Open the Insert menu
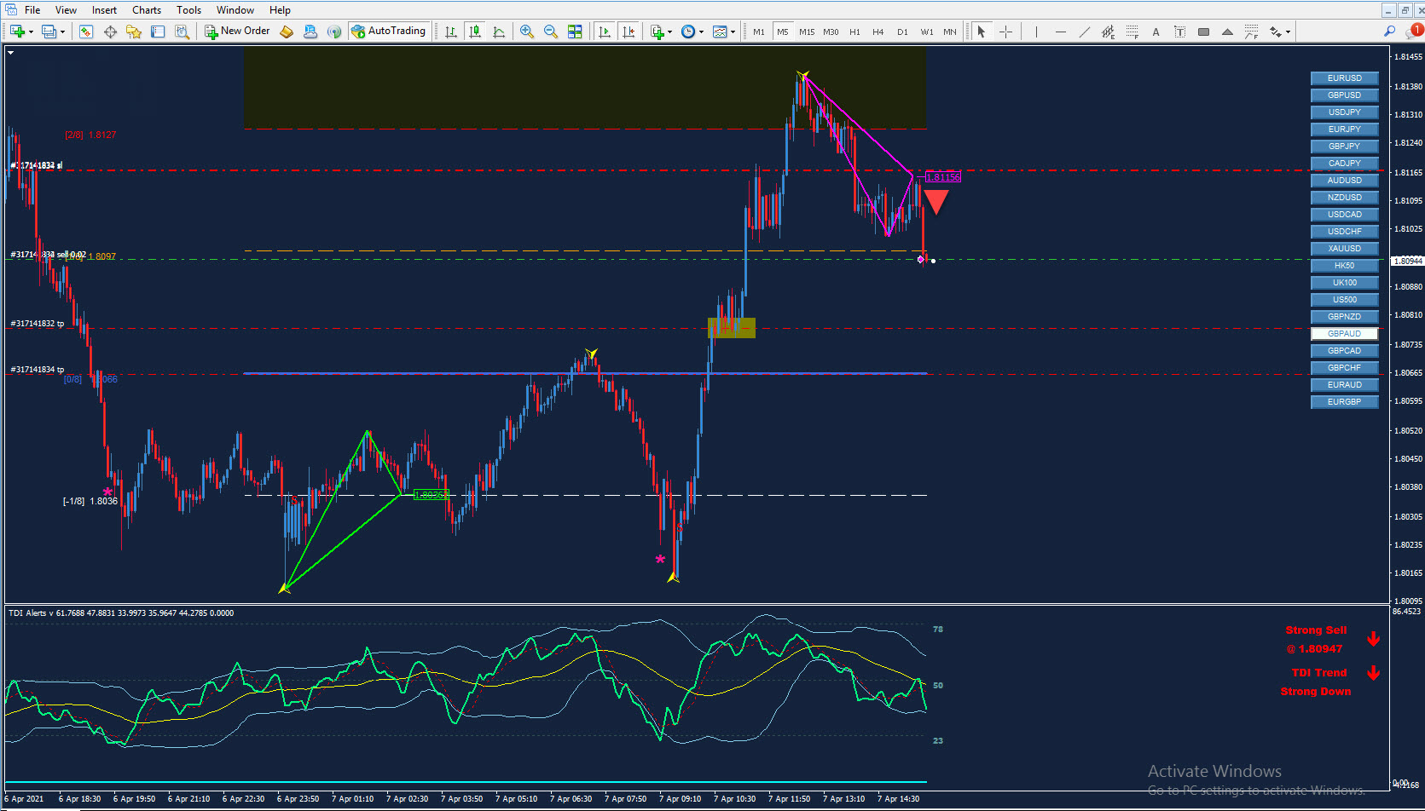1425x811 pixels. point(104,10)
